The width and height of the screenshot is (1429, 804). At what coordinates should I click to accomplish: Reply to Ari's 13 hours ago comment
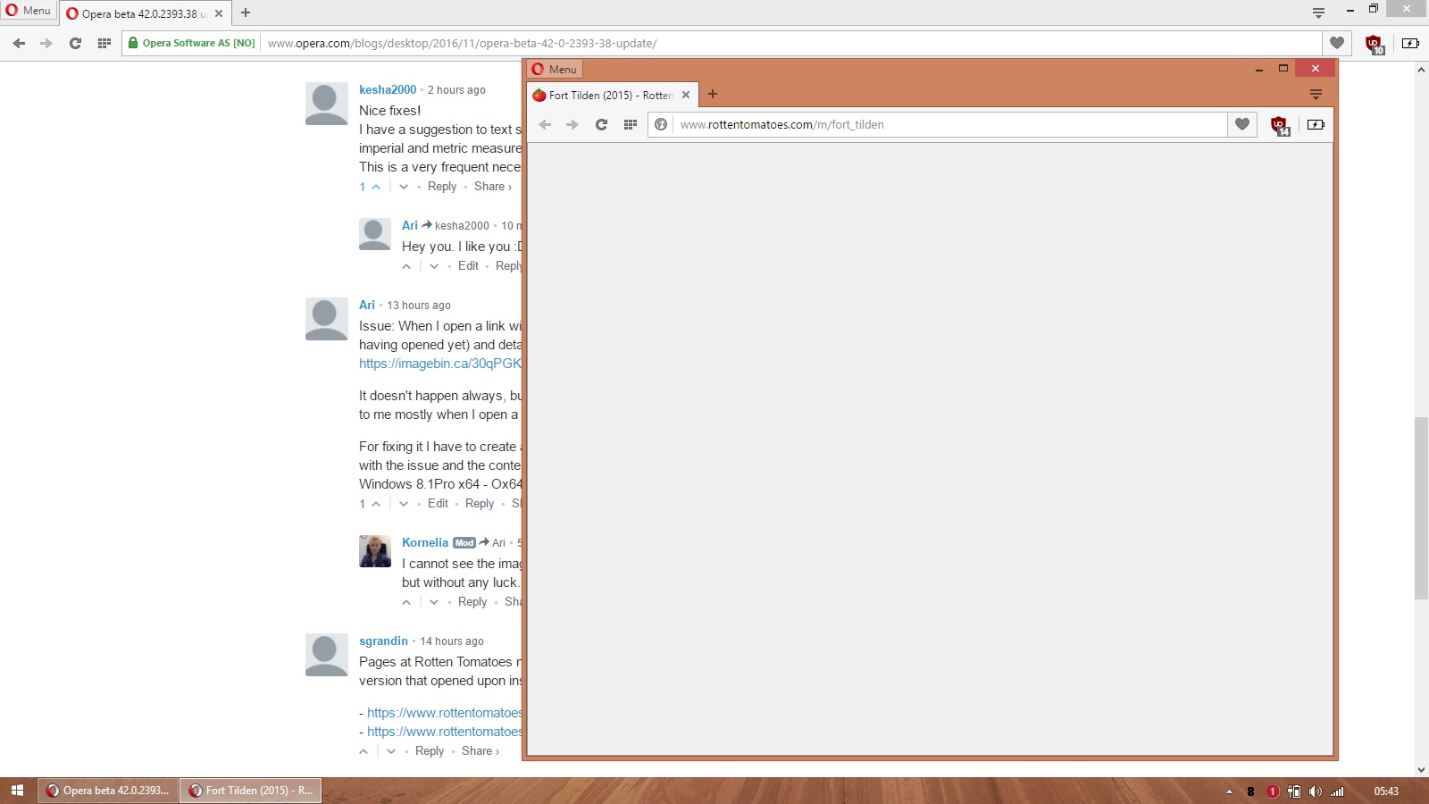(480, 503)
